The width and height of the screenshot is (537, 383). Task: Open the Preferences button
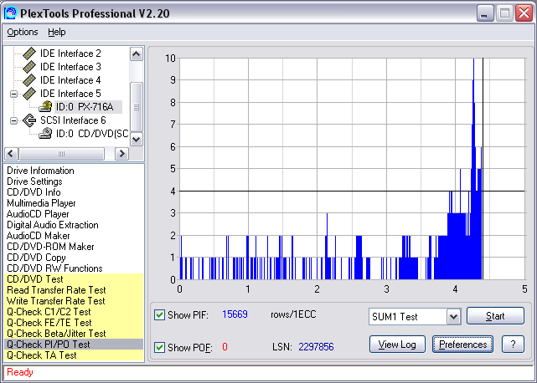(x=462, y=345)
